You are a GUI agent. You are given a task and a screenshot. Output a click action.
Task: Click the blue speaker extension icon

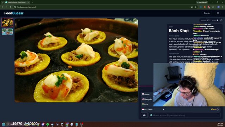click(201, 7)
